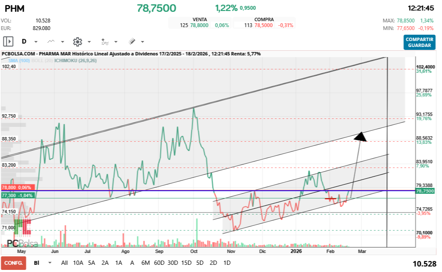Image resolution: width=442 pixels, height=272 pixels.
Task: Click the last price 78,7500
Action: pyautogui.click(x=156, y=8)
